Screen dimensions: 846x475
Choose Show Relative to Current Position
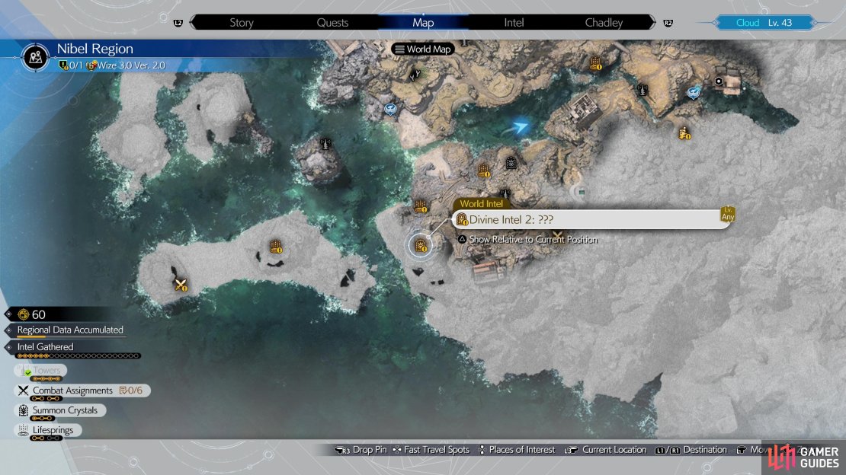pos(528,239)
